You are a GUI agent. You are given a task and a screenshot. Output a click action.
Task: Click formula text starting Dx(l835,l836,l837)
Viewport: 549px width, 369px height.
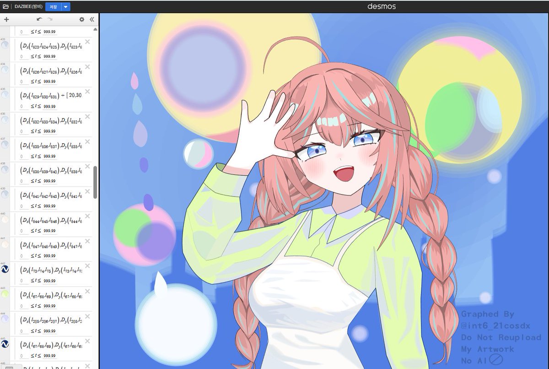[51, 145]
